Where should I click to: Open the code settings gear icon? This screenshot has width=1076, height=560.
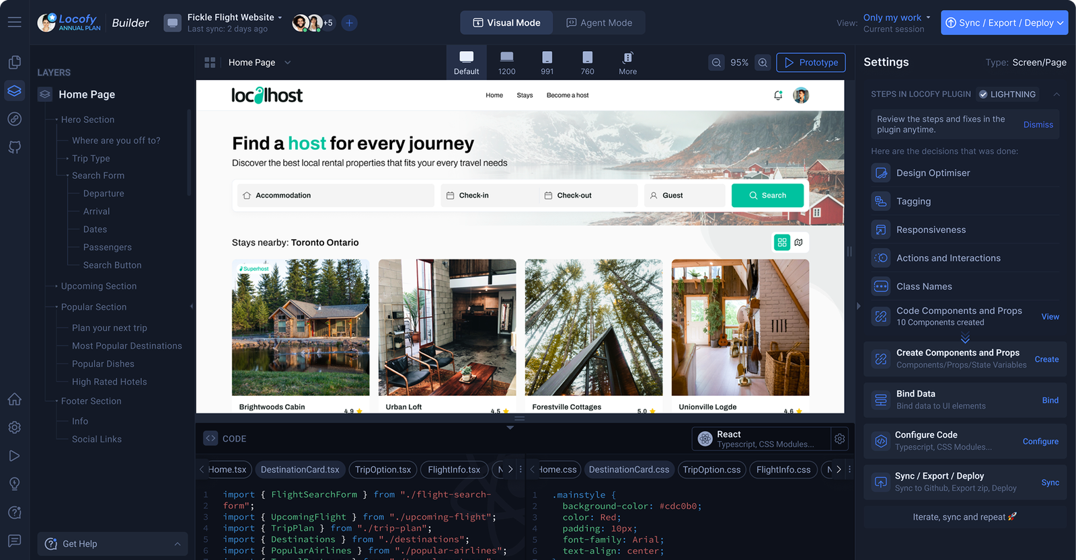839,439
